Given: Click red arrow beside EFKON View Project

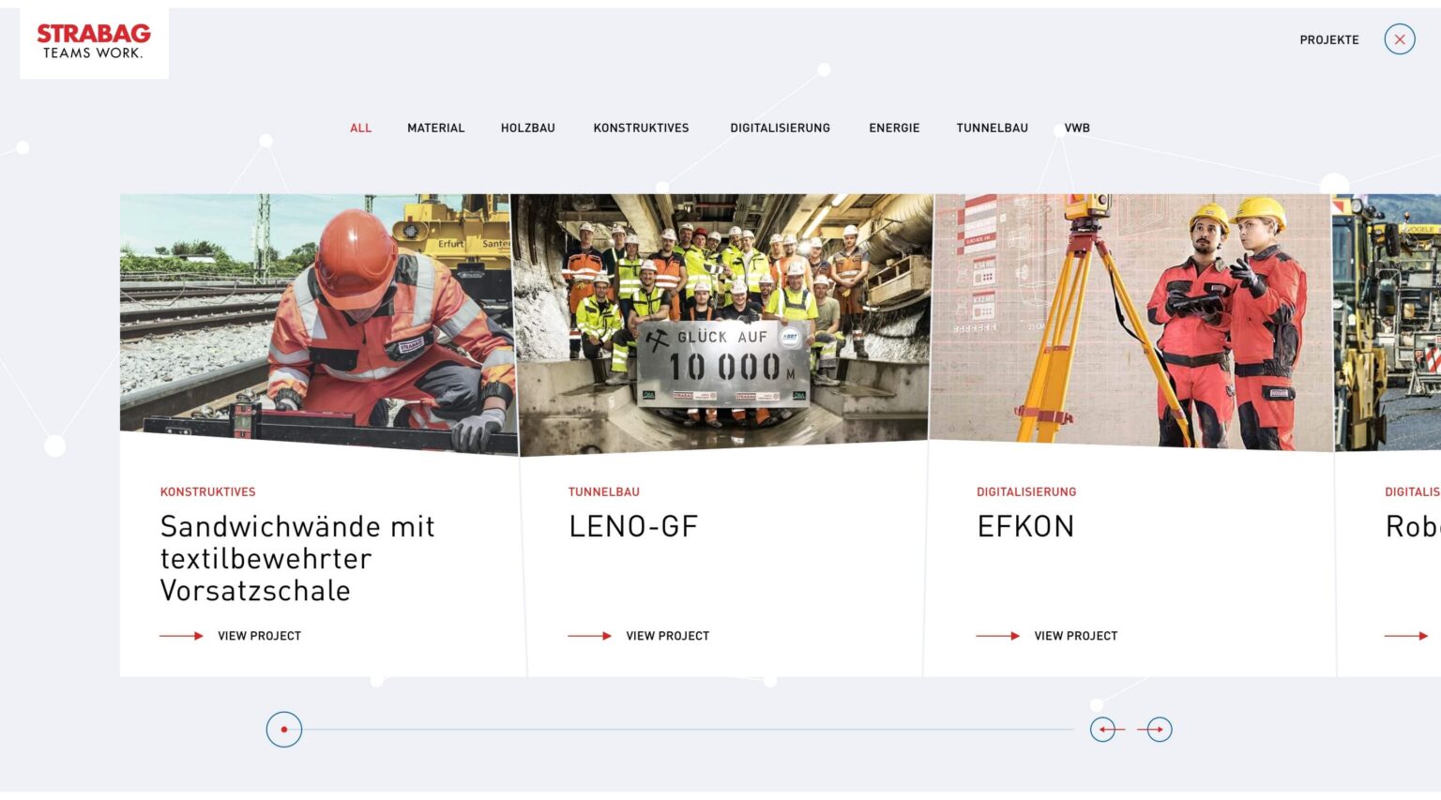Looking at the screenshot, I should click(997, 636).
